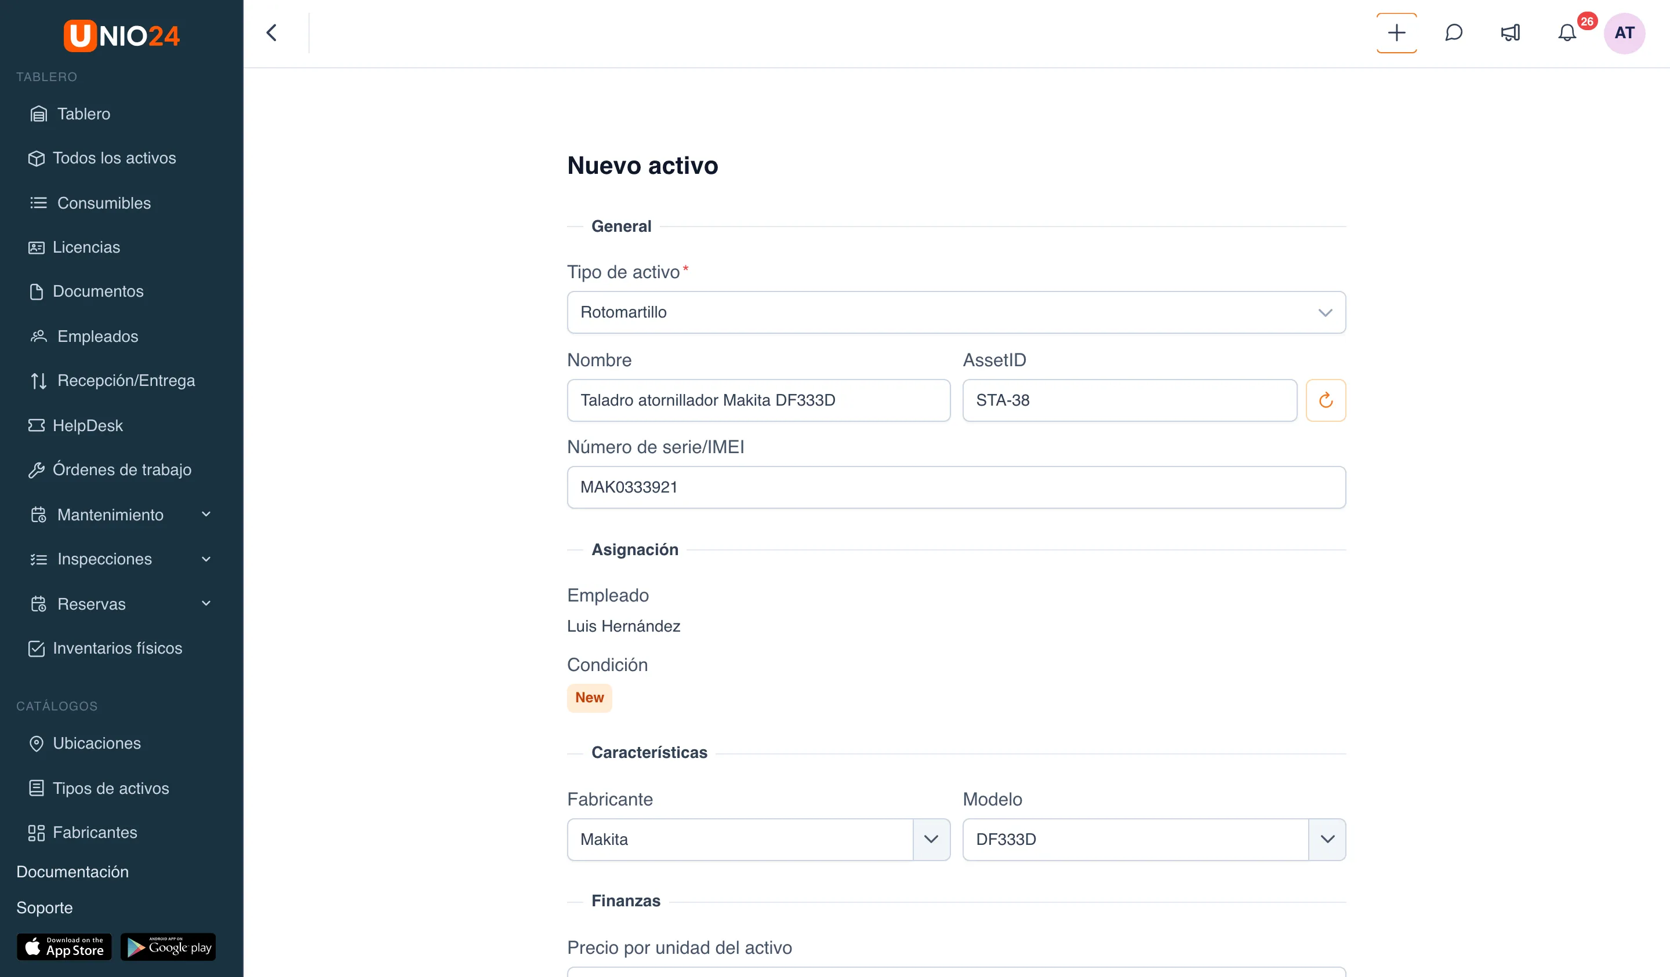This screenshot has height=977, width=1670.
Task: Open the Modelo dropdown arrow
Action: 1327,839
